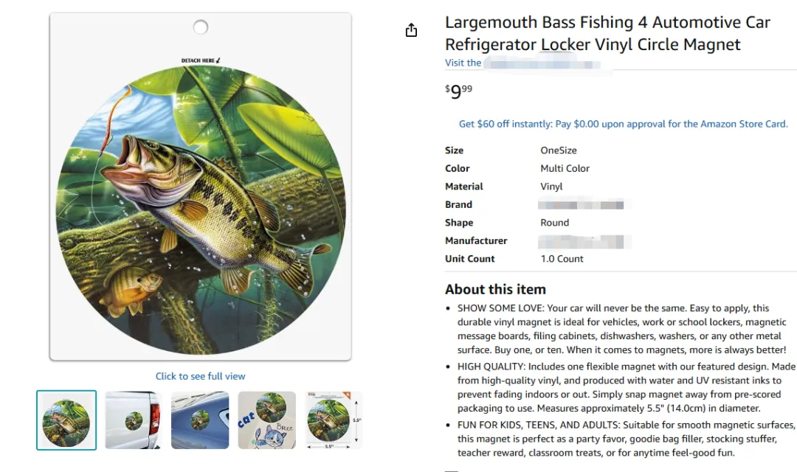Click the share icon beside the product title
Screen dimensions: 797x472
tap(411, 30)
